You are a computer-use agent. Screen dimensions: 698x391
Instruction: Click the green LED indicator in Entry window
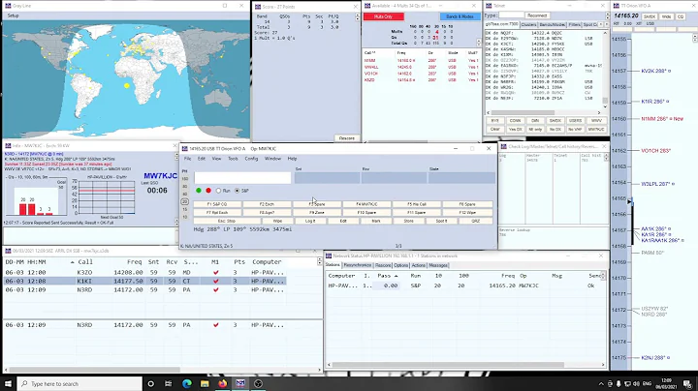pos(199,190)
